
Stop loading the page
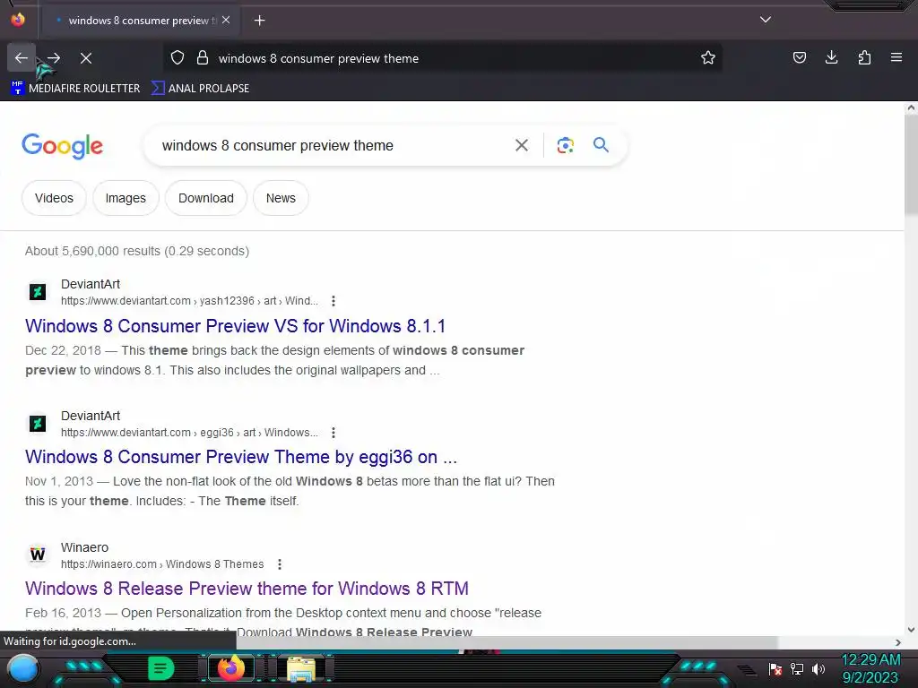click(x=86, y=58)
